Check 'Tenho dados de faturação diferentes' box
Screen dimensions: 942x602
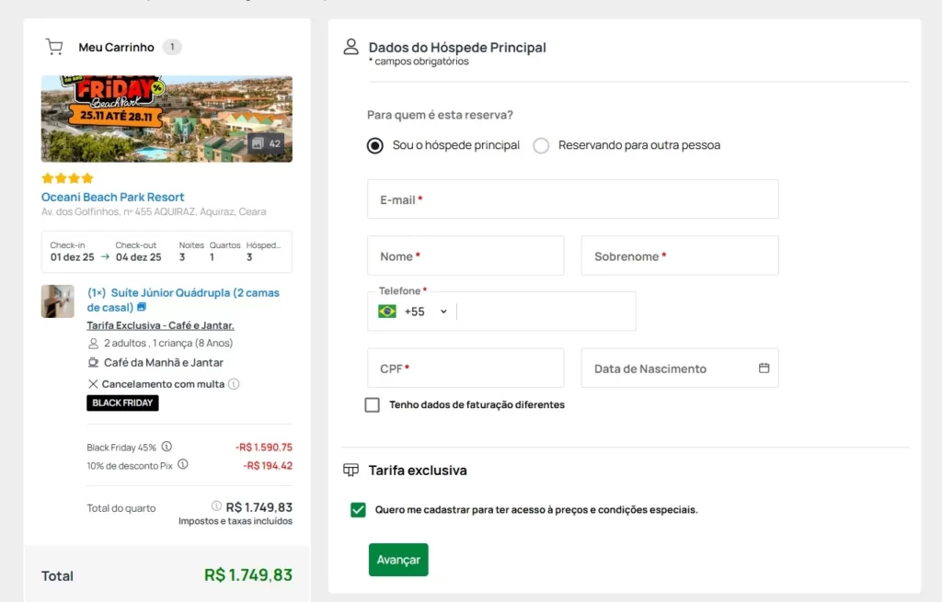click(373, 404)
